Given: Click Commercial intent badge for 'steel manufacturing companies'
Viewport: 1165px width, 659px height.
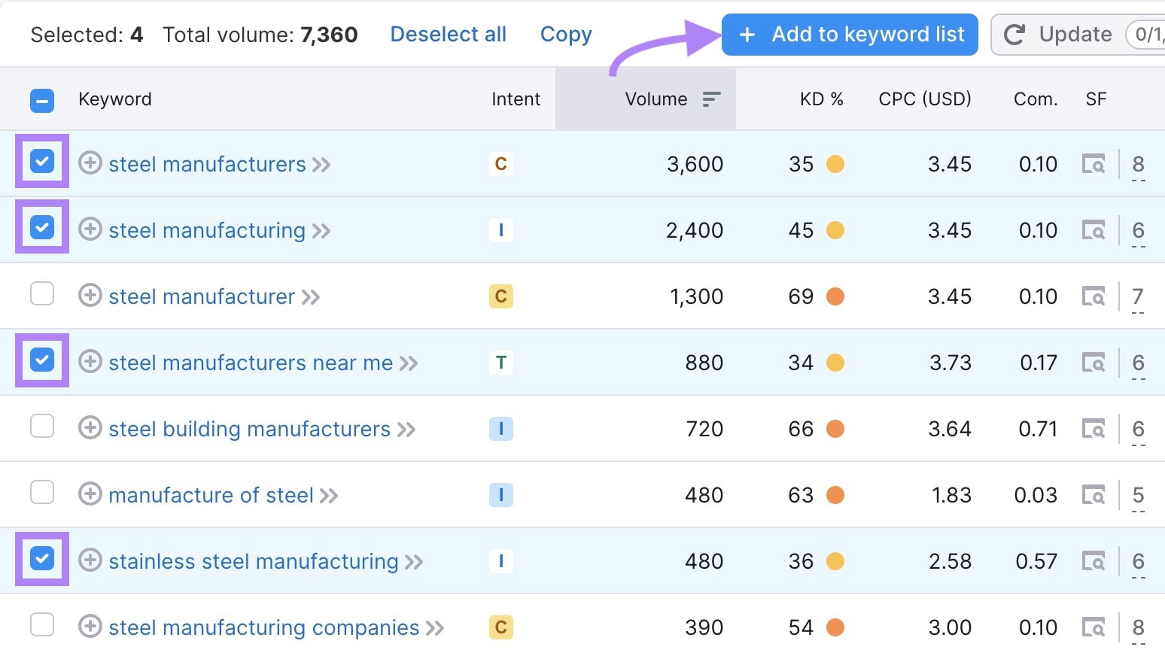Looking at the screenshot, I should pos(501,627).
